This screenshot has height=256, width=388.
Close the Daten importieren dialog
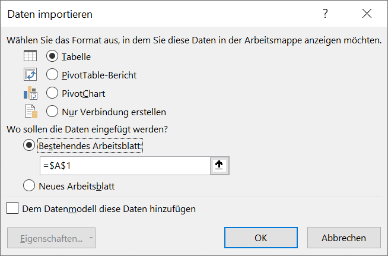pyautogui.click(x=367, y=14)
